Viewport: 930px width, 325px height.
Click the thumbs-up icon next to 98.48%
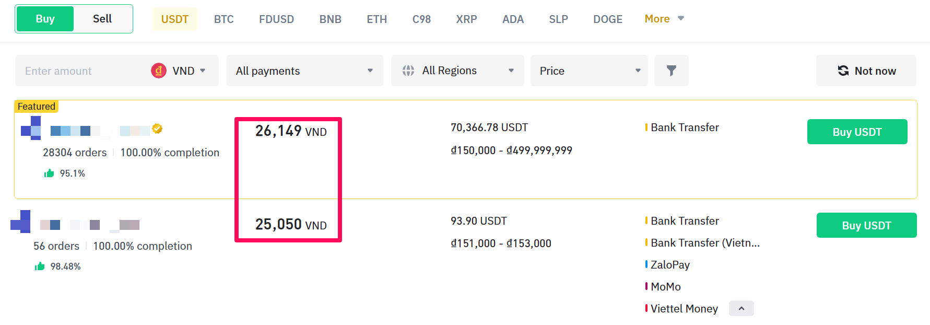40,266
